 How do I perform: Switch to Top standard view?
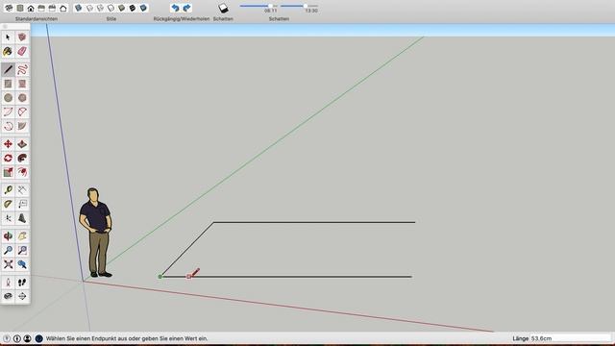19,8
